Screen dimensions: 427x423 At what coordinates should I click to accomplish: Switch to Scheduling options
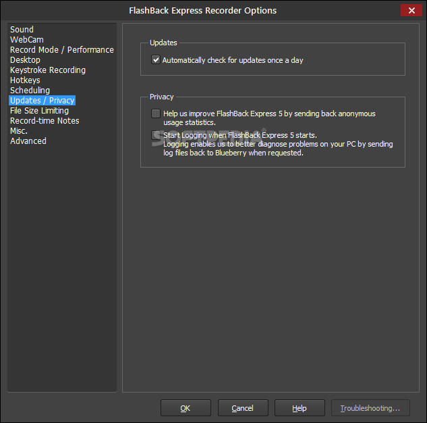[x=30, y=91]
